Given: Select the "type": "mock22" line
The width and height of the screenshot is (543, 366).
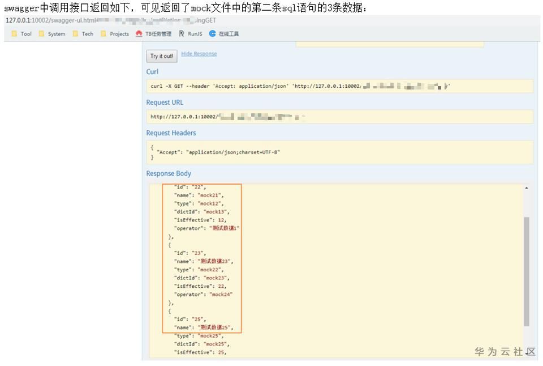Looking at the screenshot, I should [199, 270].
